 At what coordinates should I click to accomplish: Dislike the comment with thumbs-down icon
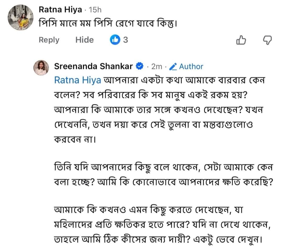tap(267, 40)
